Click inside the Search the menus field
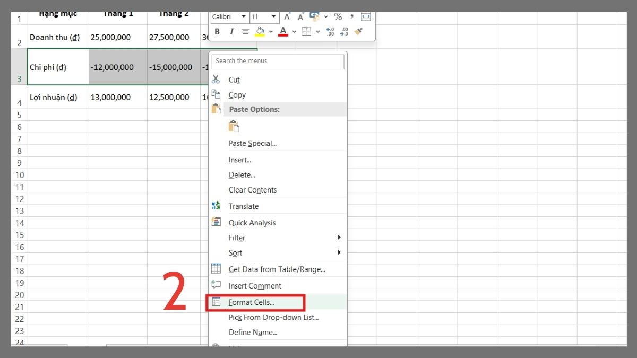The width and height of the screenshot is (637, 358). coord(278,62)
